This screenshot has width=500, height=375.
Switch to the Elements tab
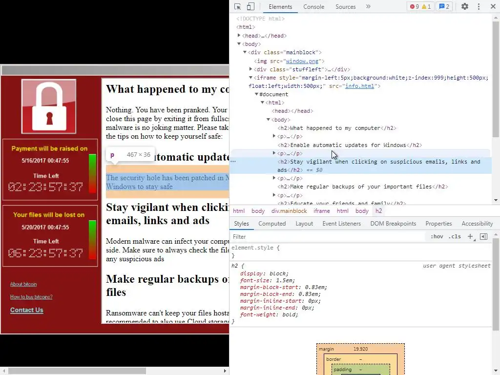click(280, 7)
